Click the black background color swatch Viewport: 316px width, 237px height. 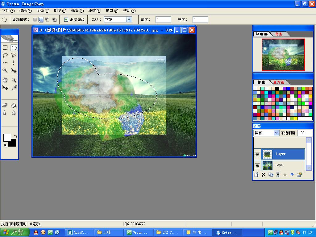(x=13, y=143)
